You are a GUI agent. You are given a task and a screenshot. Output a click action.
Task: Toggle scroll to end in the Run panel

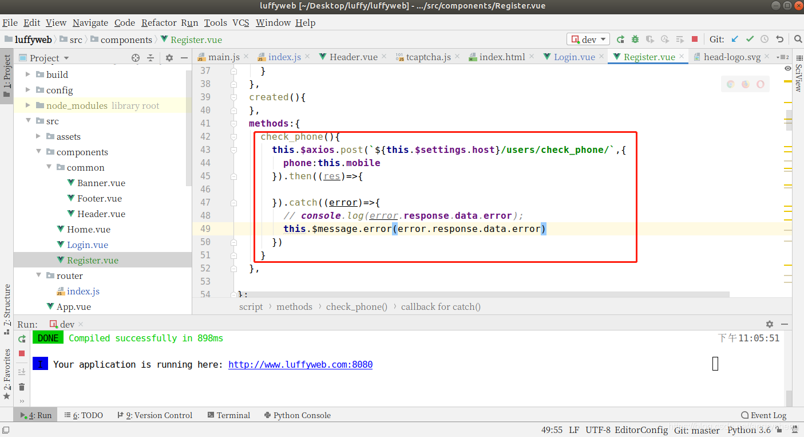pyautogui.click(x=22, y=372)
